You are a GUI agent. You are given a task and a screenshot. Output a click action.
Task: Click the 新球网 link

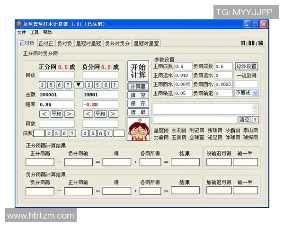coord(214,131)
